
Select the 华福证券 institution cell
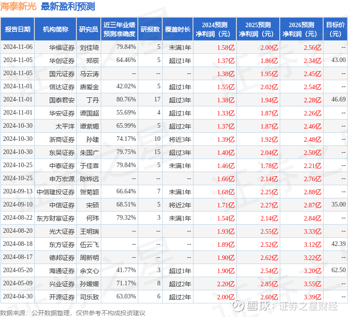pyautogui.click(x=62, y=48)
